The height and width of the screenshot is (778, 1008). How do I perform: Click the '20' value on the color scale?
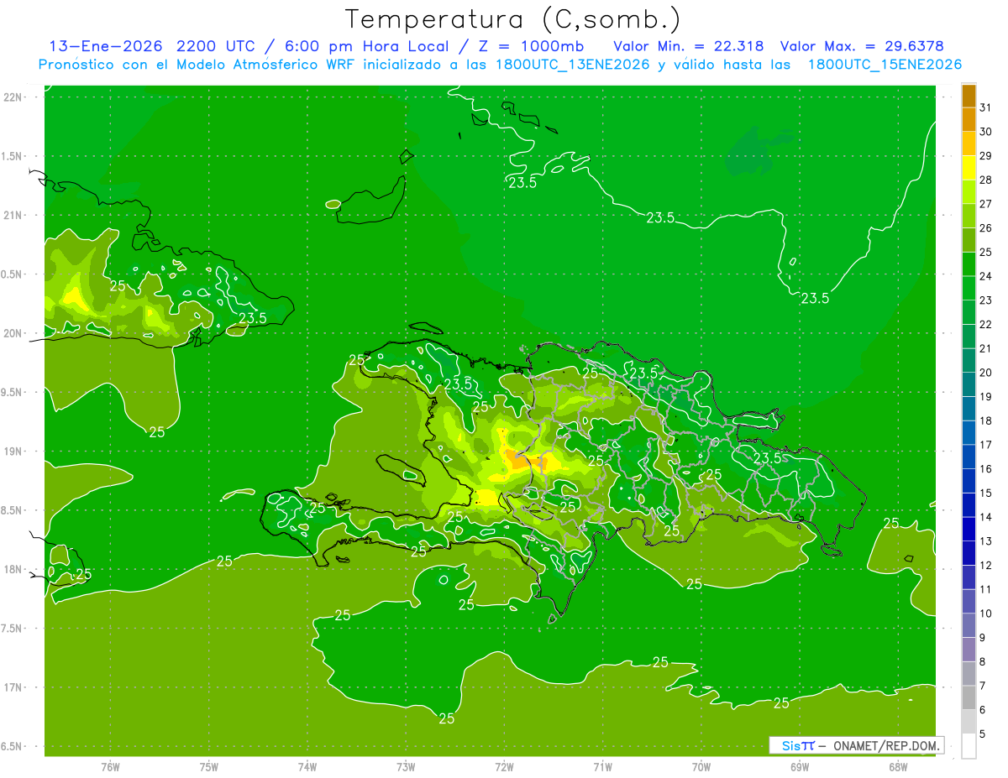coord(986,373)
